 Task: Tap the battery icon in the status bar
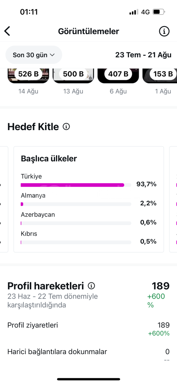pos(159,12)
